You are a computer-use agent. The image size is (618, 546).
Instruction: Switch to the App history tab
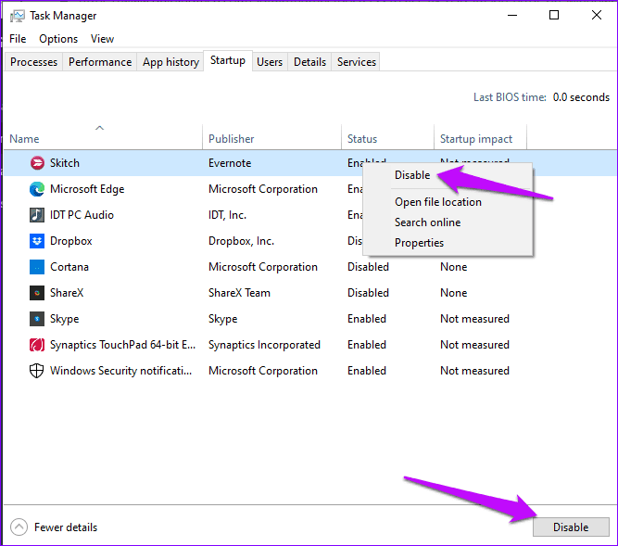170,62
